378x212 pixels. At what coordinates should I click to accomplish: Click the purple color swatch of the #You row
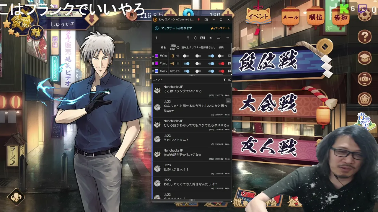coord(157,56)
